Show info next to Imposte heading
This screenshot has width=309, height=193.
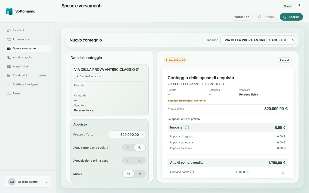187,127
